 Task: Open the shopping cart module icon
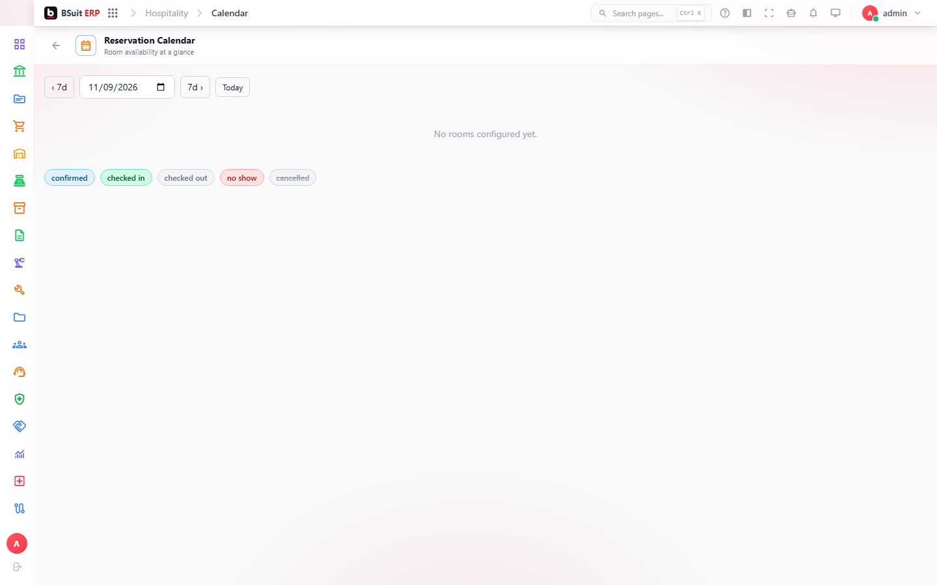coord(20,126)
